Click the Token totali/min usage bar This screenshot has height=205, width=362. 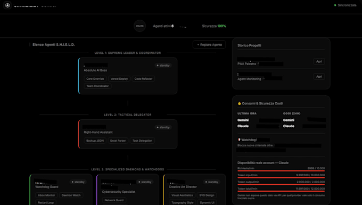(x=281, y=191)
